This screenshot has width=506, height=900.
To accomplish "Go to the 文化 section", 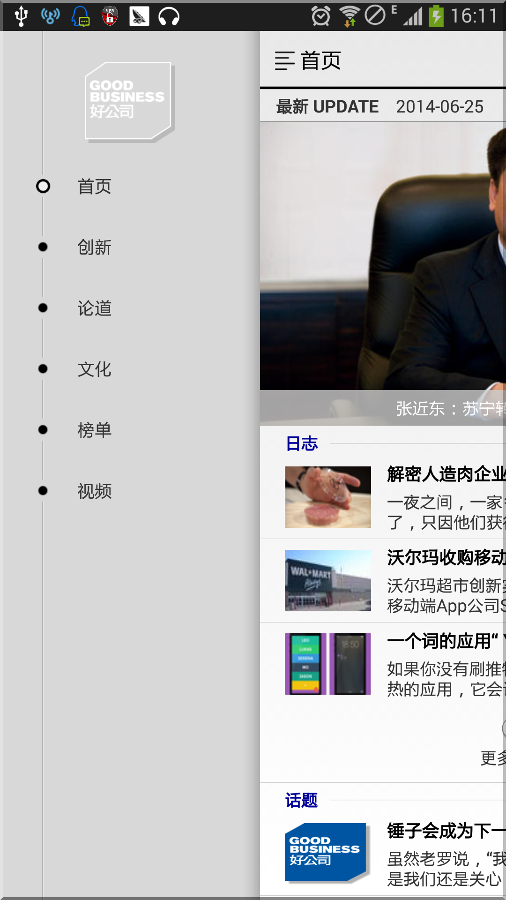I will click(94, 369).
